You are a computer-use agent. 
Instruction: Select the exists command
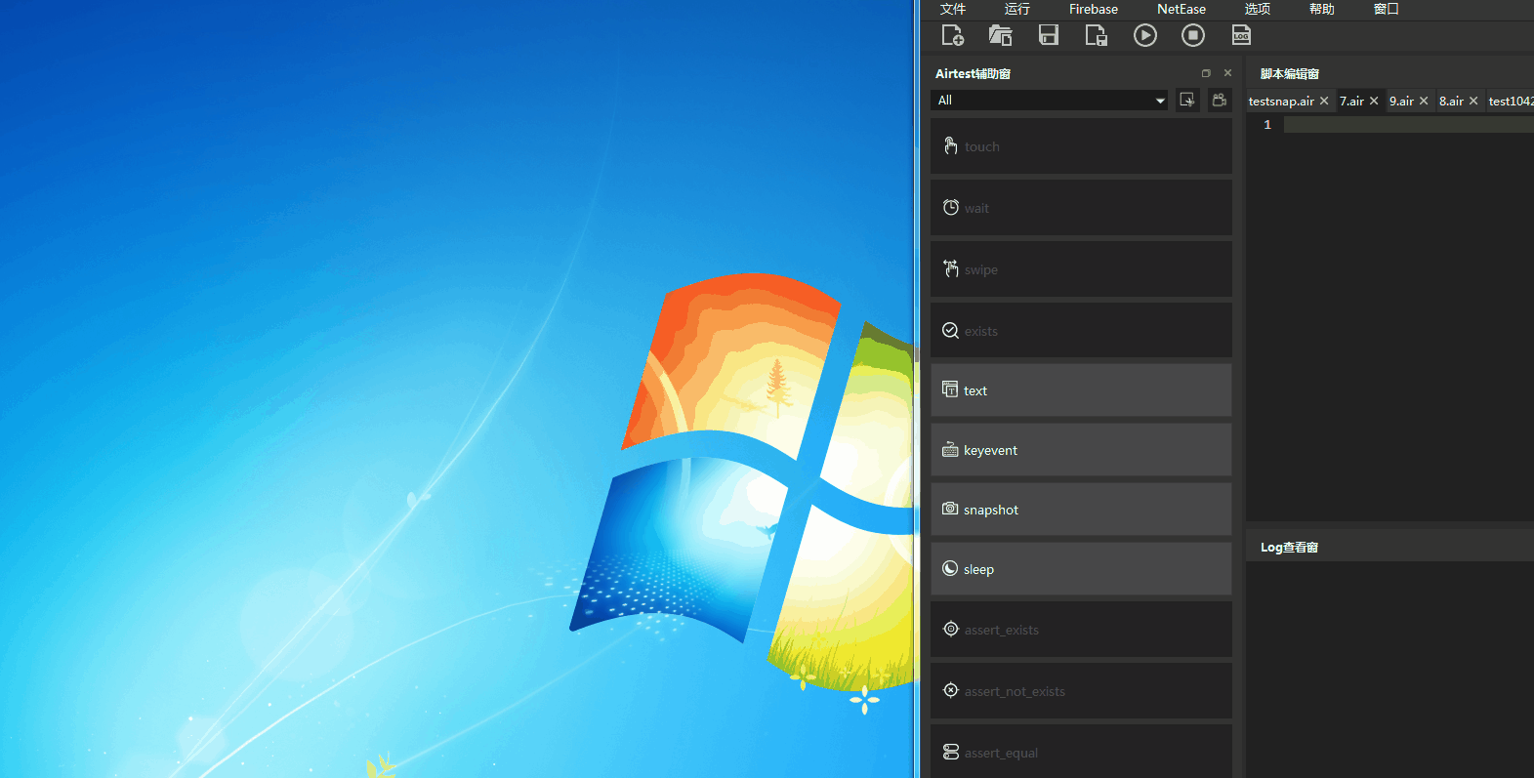[x=1081, y=331]
